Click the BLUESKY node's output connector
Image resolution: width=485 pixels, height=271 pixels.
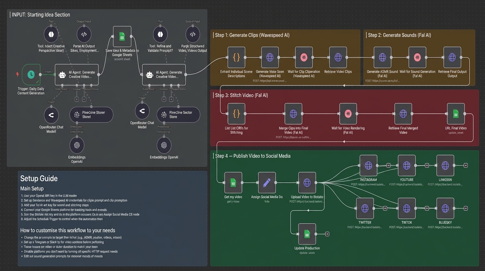point(466,208)
